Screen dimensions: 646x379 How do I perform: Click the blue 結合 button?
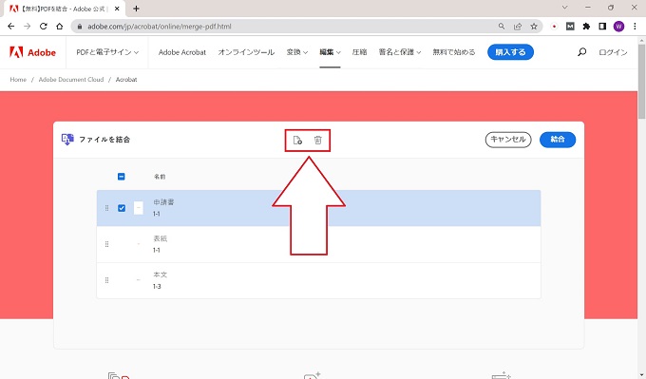click(x=558, y=140)
